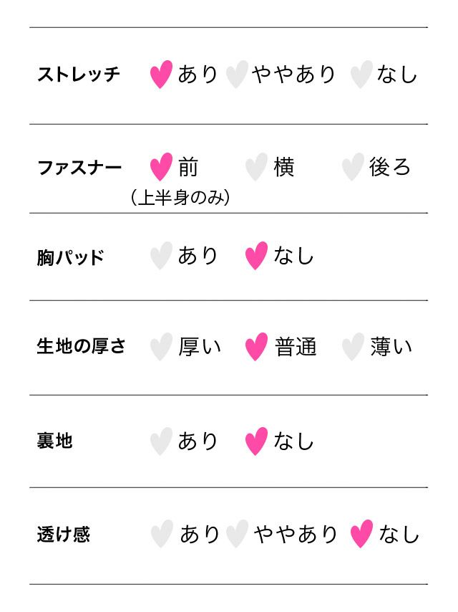Click the ストレッチ row label
Screen dimensions: 458x612
point(79,75)
